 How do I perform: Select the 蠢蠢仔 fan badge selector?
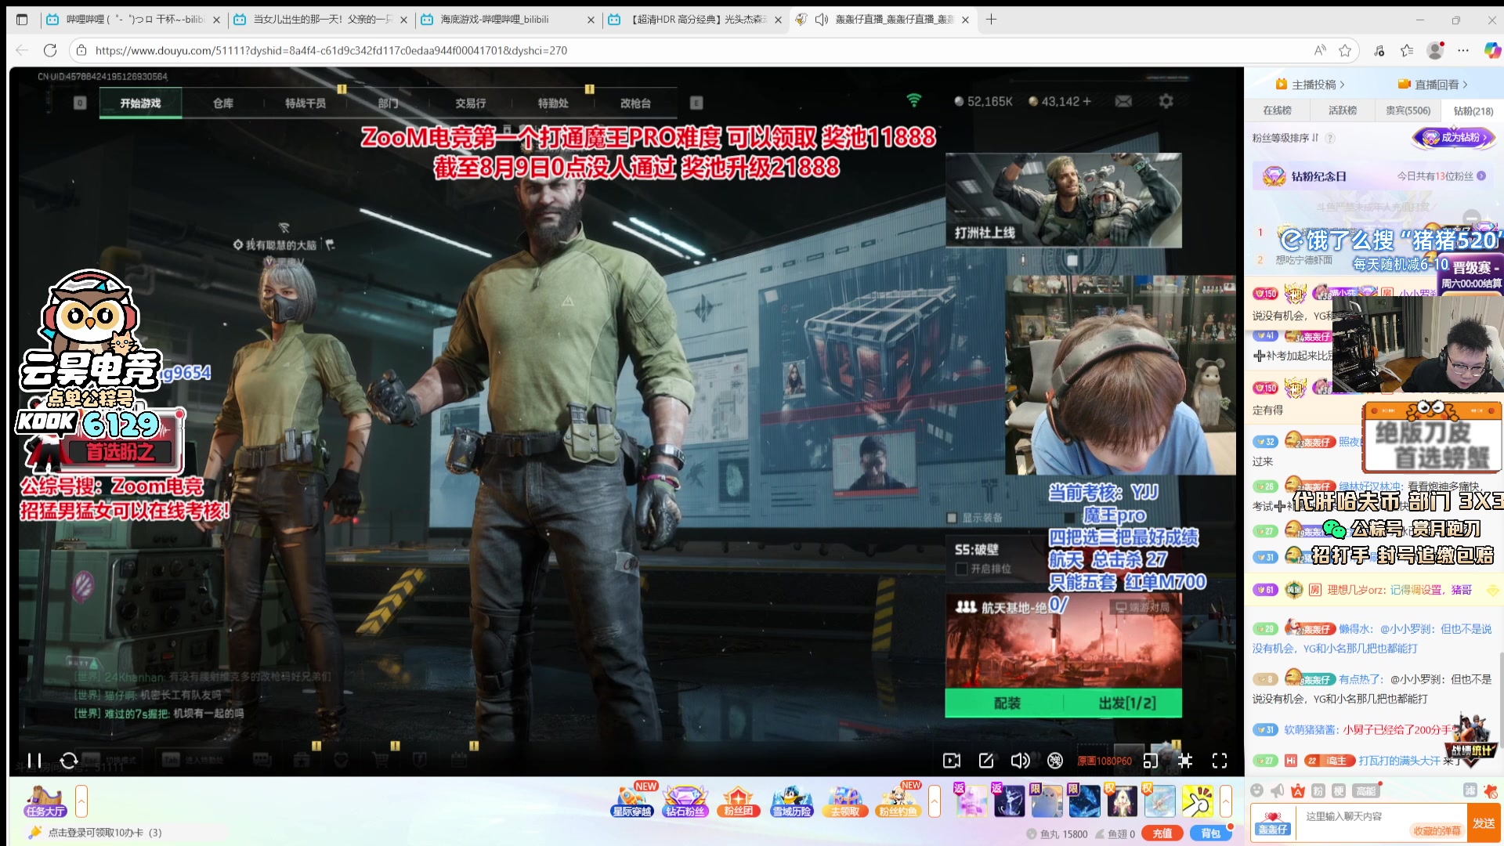point(1273,823)
